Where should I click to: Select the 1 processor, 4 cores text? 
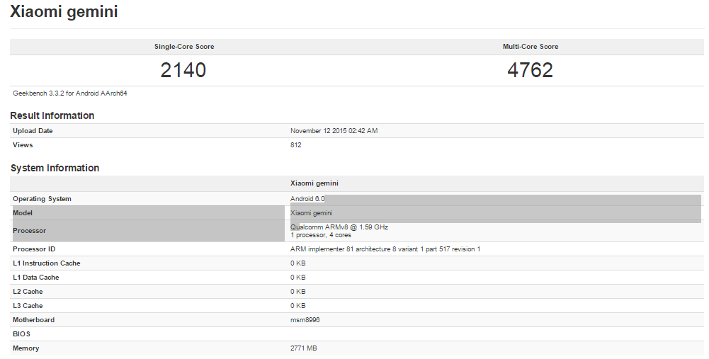pos(321,235)
